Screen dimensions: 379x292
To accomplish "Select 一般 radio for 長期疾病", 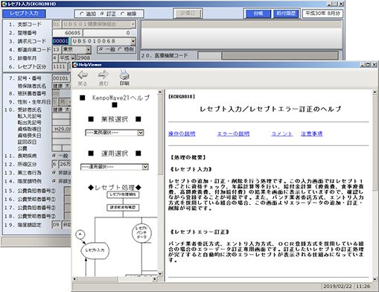I will click(x=54, y=156).
